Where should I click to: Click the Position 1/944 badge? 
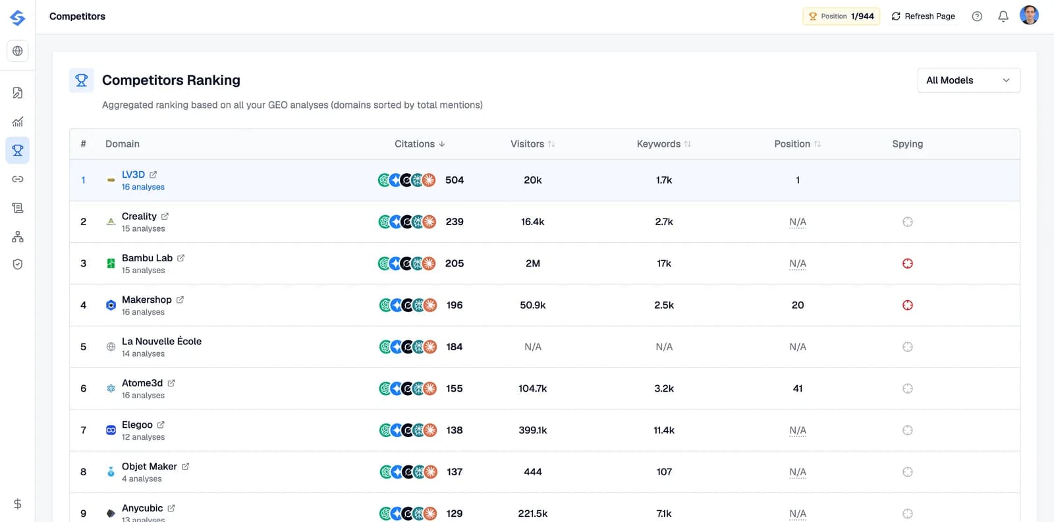pos(841,16)
